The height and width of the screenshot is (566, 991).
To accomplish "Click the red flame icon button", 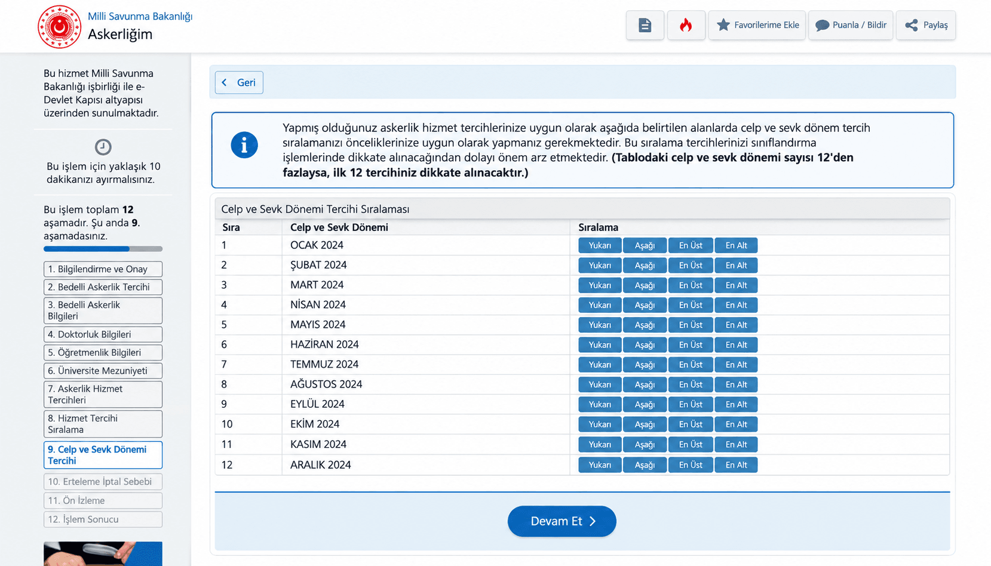I will pos(686,25).
